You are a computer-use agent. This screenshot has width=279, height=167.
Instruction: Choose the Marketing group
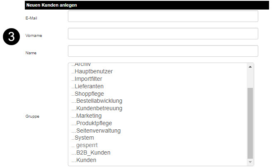tap(89, 116)
